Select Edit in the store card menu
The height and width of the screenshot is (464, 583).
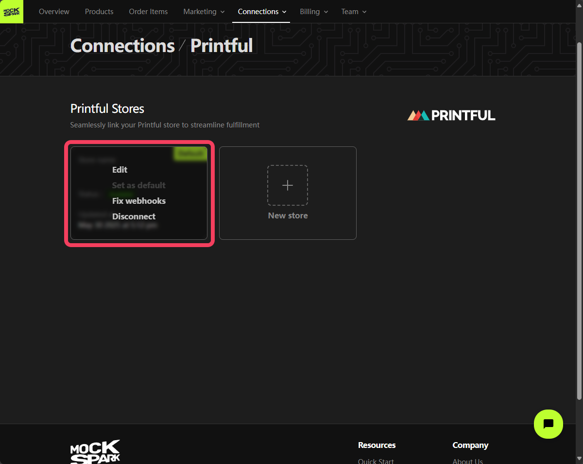point(120,170)
